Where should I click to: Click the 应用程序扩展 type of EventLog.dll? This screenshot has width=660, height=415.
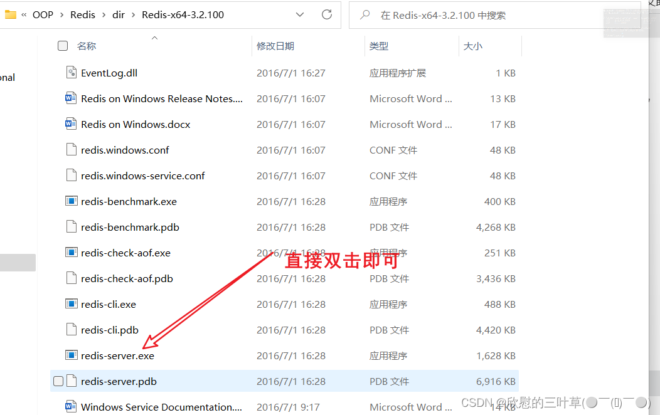coord(398,73)
